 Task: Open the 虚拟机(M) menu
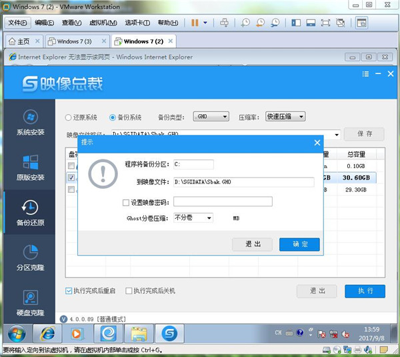[103, 23]
